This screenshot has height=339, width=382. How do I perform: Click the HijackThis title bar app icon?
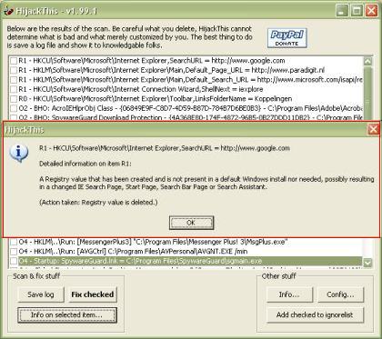tap(8, 11)
